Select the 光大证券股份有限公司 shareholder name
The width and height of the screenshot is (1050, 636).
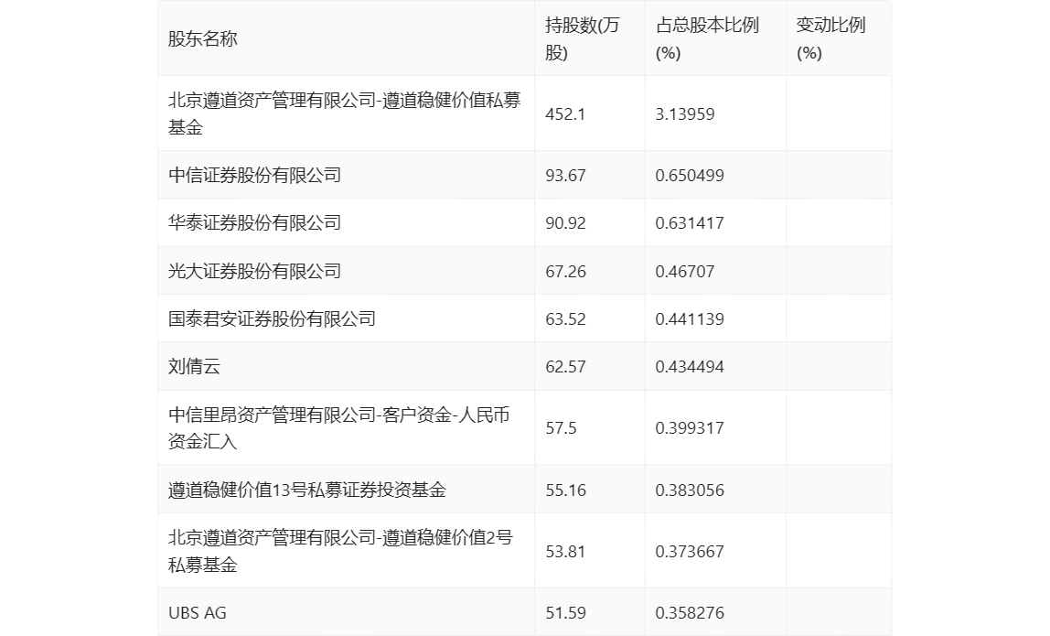coord(254,271)
